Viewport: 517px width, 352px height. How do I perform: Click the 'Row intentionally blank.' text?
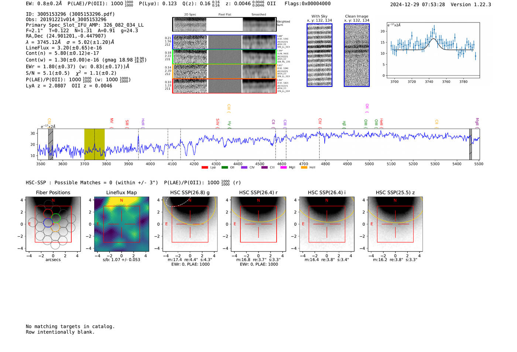click(60, 332)
